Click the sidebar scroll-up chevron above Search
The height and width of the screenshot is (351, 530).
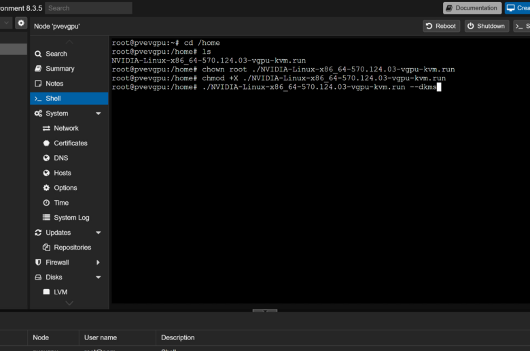point(69,42)
